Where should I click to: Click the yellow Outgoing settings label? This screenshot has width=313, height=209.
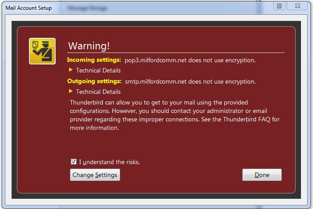click(94, 81)
